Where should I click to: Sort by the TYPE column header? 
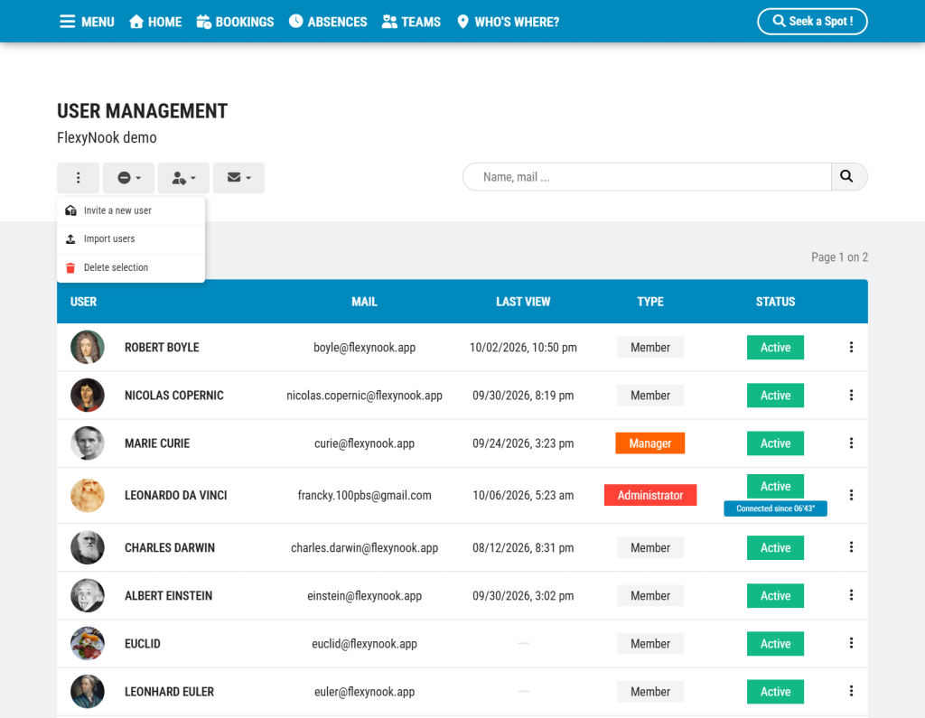pos(650,302)
